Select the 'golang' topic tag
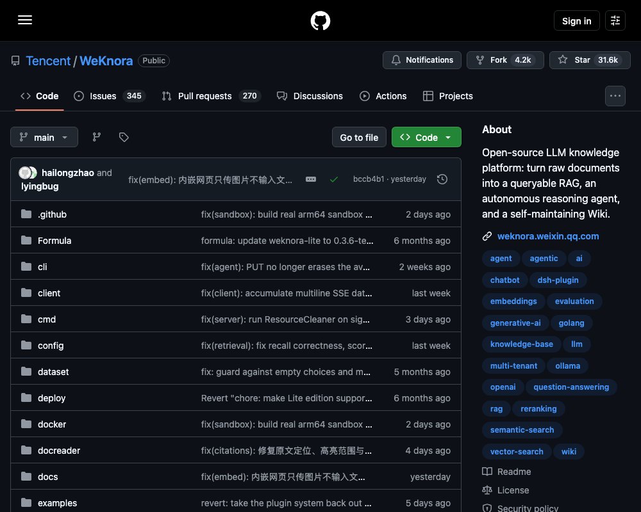The height and width of the screenshot is (512, 641). click(571, 323)
